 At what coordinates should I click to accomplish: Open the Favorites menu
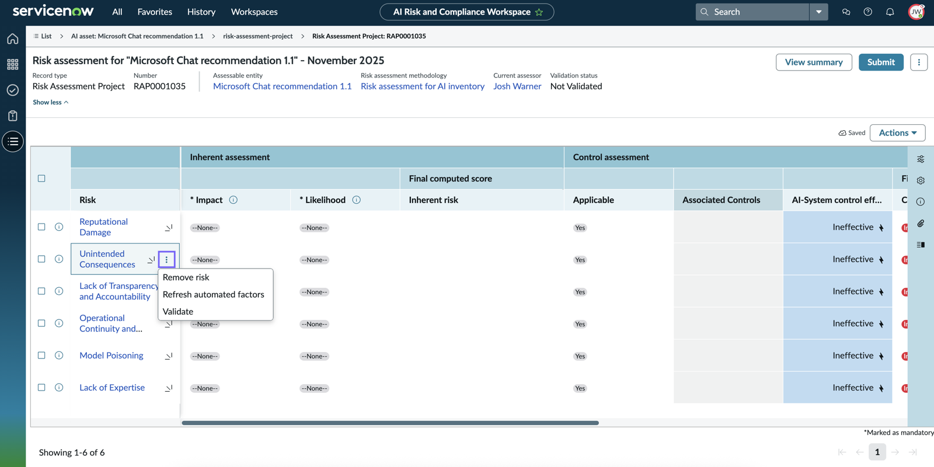click(x=155, y=12)
